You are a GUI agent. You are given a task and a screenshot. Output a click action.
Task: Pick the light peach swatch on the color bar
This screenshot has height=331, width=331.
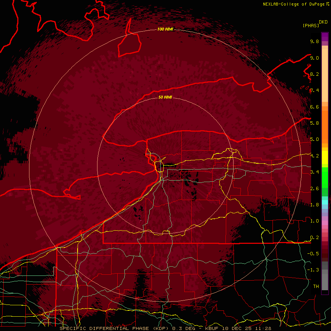(325, 76)
